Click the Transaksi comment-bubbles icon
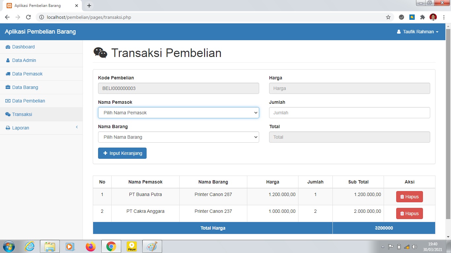 [8, 114]
